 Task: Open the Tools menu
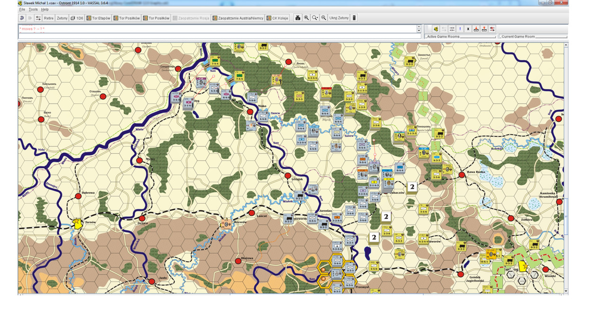(33, 9)
